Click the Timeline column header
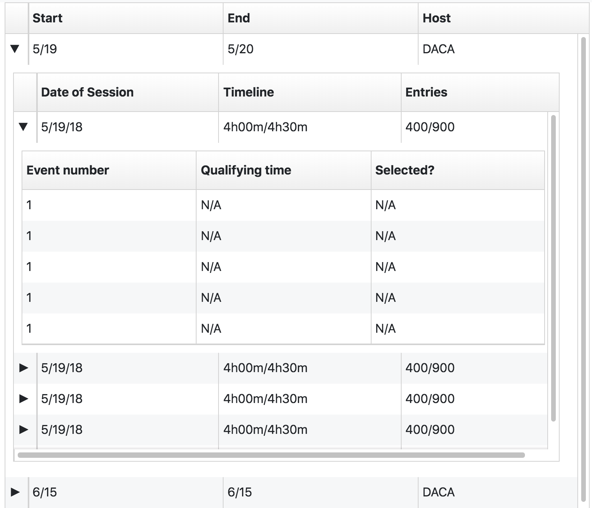 click(x=249, y=92)
